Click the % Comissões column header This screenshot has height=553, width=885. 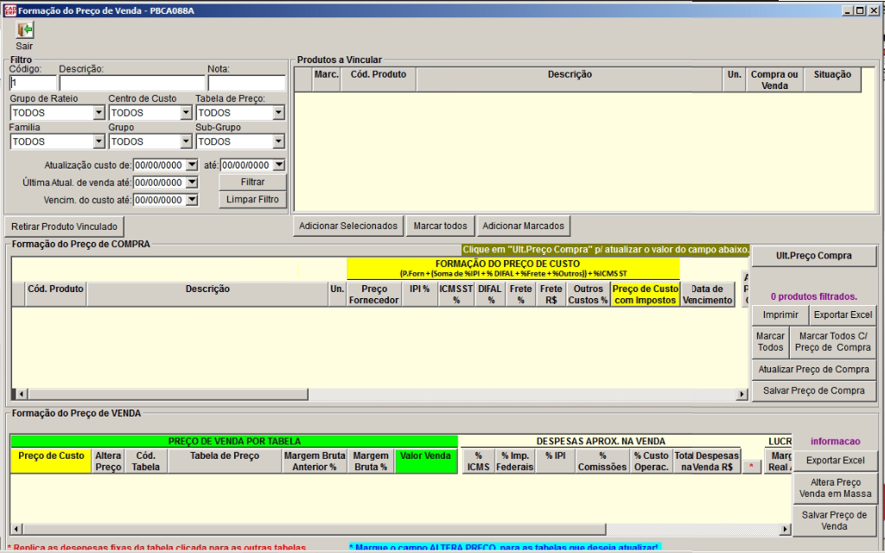602,461
